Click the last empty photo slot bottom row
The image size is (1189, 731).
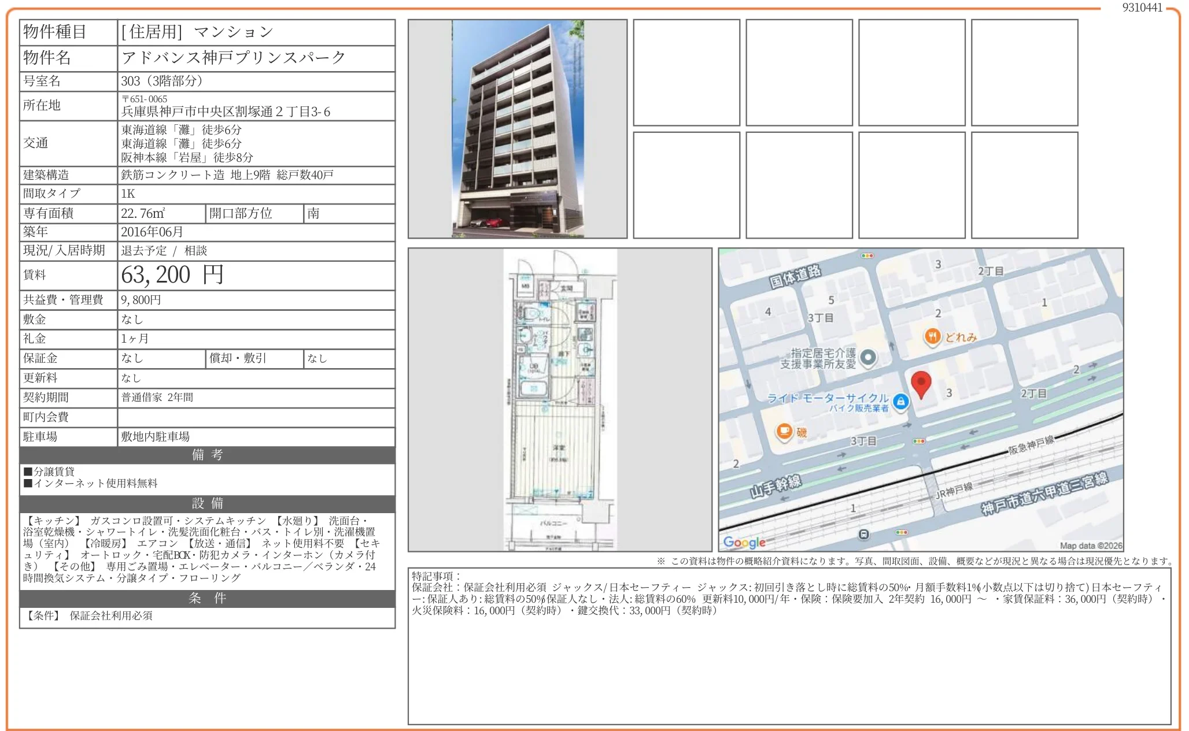pos(1024,185)
